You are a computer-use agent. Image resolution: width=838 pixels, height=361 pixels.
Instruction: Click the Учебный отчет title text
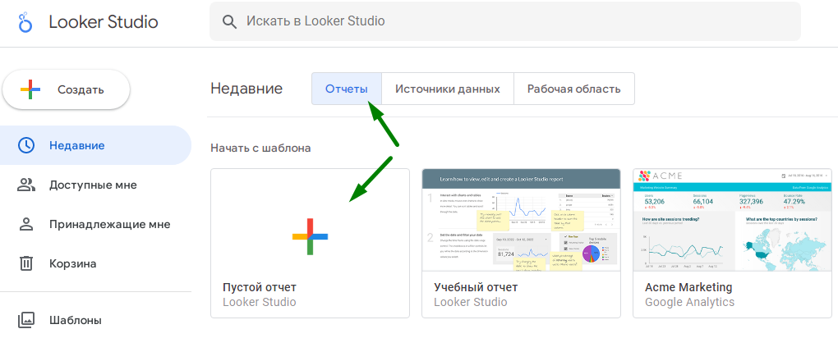476,287
